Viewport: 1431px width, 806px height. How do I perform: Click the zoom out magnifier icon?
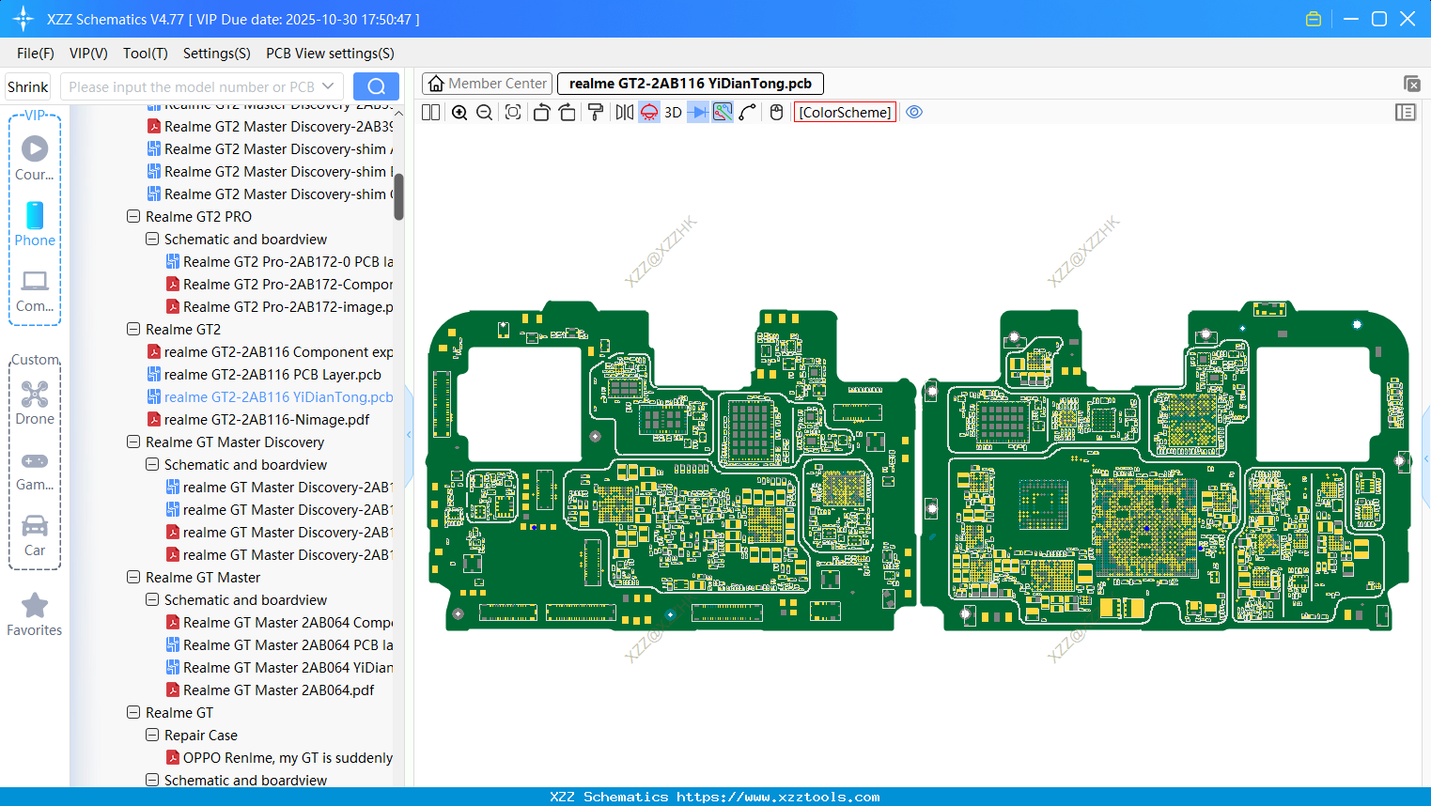[x=485, y=113]
